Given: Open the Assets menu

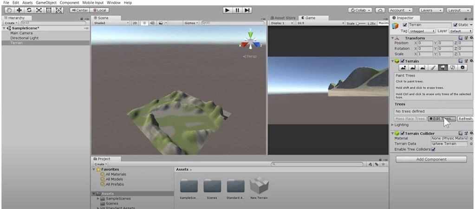Looking at the screenshot, I should coord(27,2).
